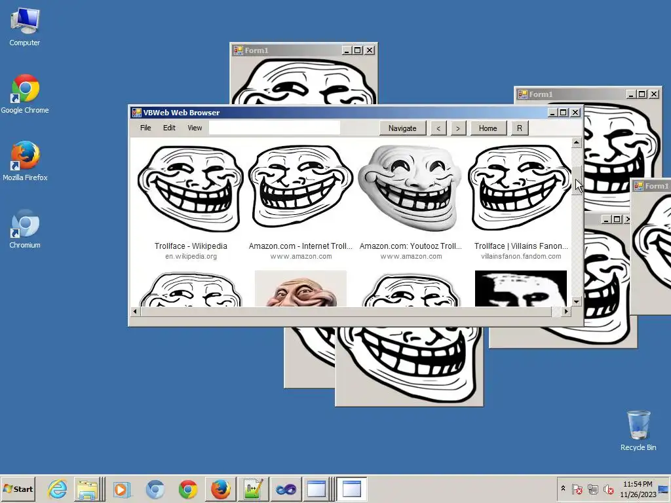Click vertical scrollbar down arrow in VBWeb
This screenshot has width=671, height=503.
point(577,301)
